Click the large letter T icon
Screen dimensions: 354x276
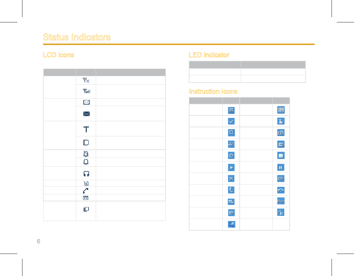pos(86,129)
